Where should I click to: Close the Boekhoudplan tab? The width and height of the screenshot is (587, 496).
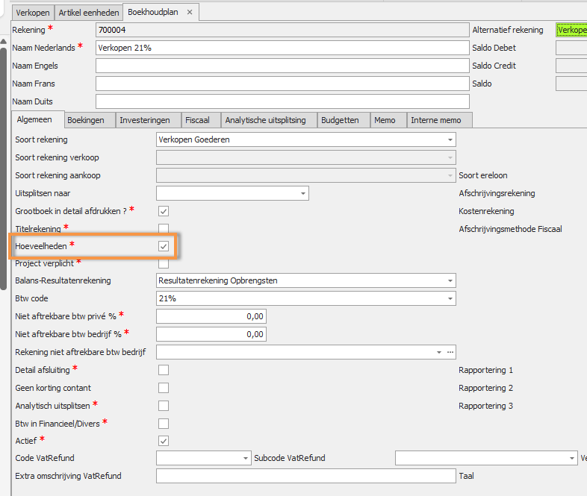click(190, 12)
